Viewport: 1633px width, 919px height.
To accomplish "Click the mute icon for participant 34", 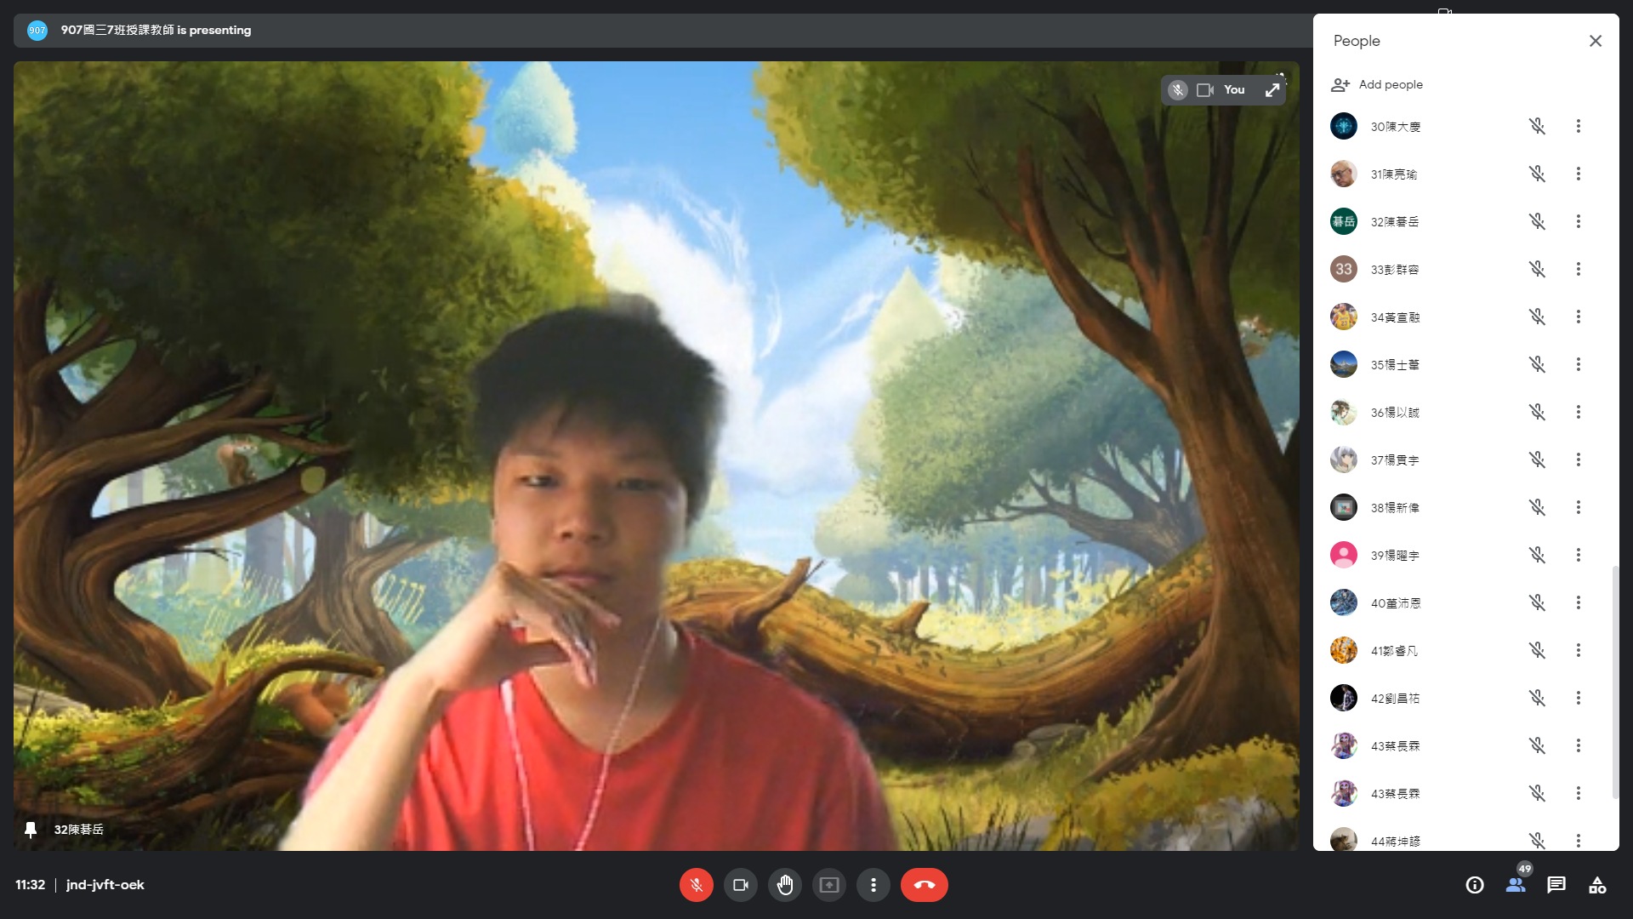I will [x=1537, y=317].
